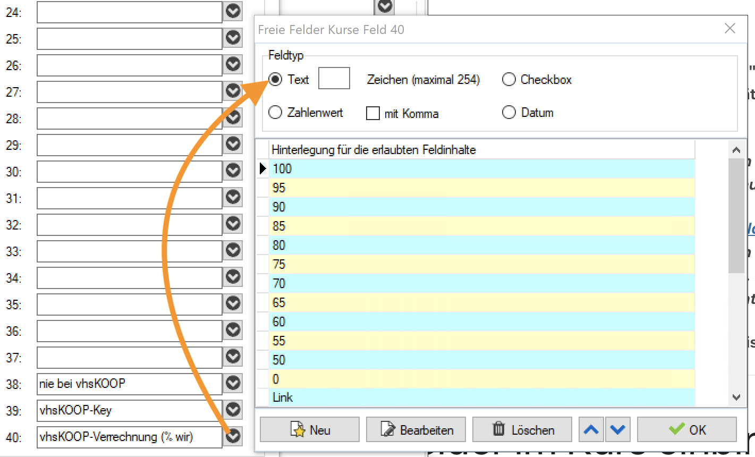This screenshot has width=755, height=457.
Task: Open the dropdown arrow for field 36
Action: pos(233,329)
